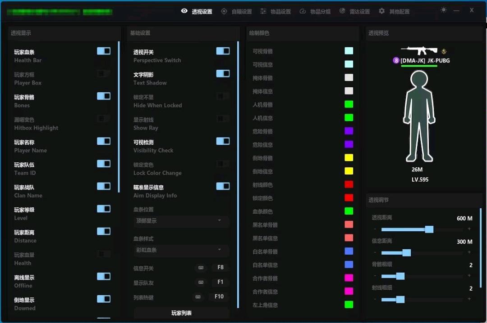The width and height of the screenshot is (487, 323).
Task: Click the minus icon for 骨骼粗细 slider
Action: (x=375, y=276)
